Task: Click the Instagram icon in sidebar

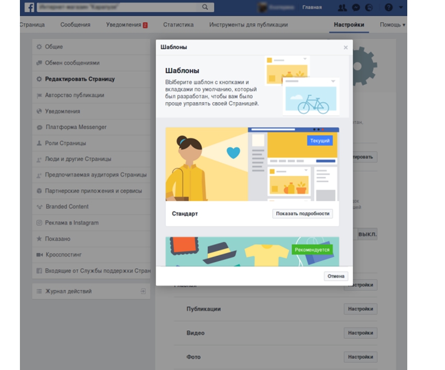Action: (x=39, y=223)
